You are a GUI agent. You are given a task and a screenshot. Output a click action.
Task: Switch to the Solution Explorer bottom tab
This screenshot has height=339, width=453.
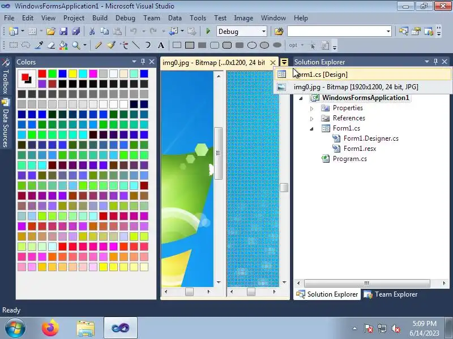coord(327,294)
